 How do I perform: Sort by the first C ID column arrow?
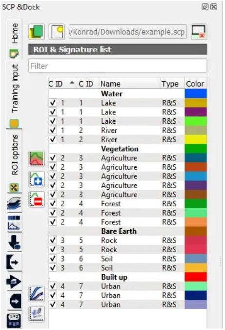[x=72, y=83]
